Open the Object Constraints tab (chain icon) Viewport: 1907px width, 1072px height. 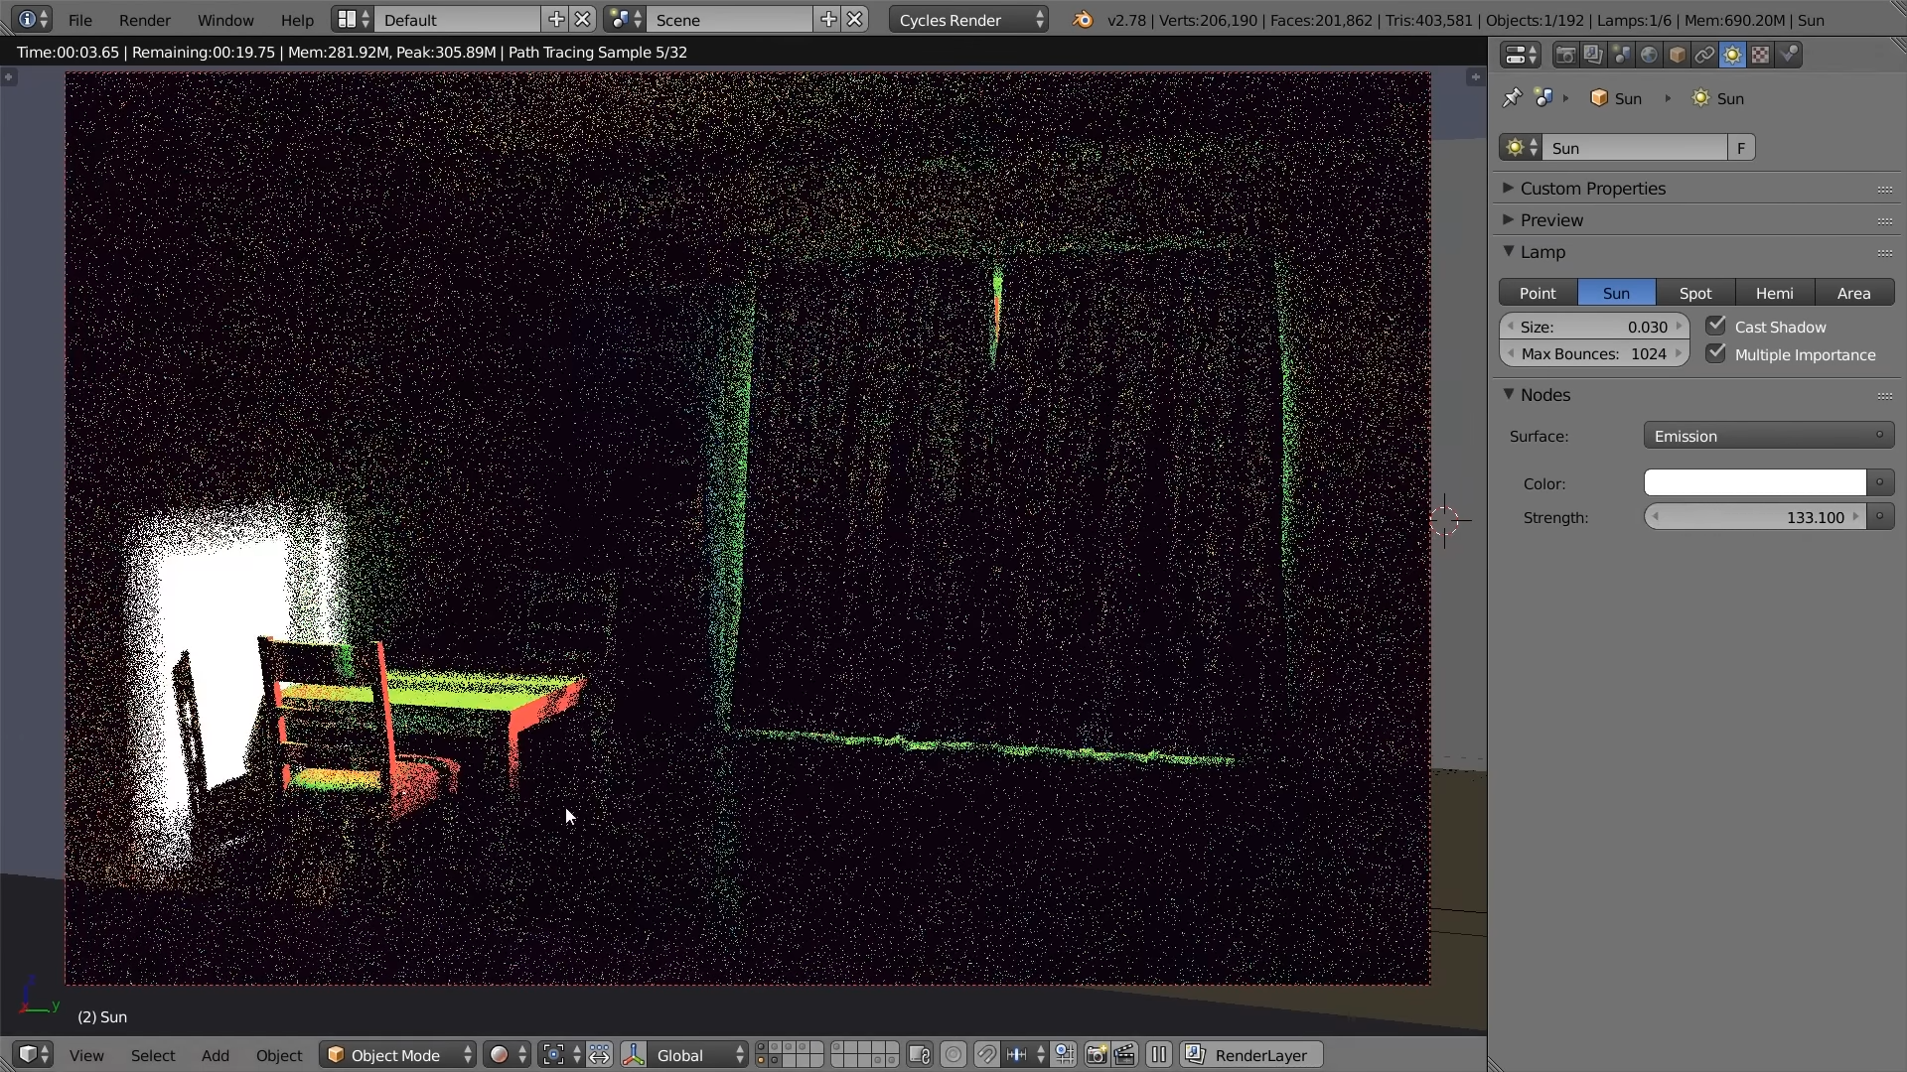[x=1704, y=56]
